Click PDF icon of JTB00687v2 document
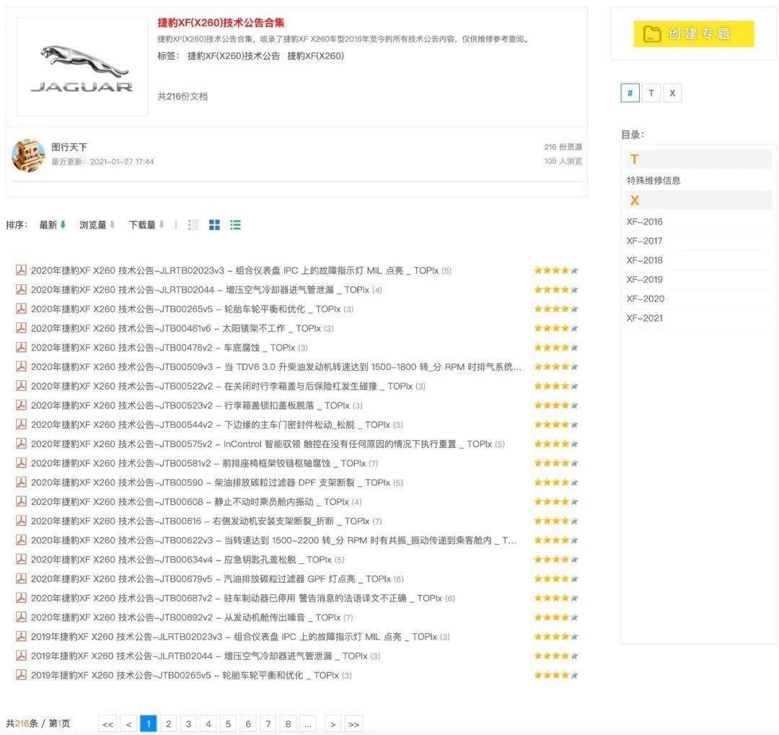Image resolution: width=779 pixels, height=735 pixels. 21,598
